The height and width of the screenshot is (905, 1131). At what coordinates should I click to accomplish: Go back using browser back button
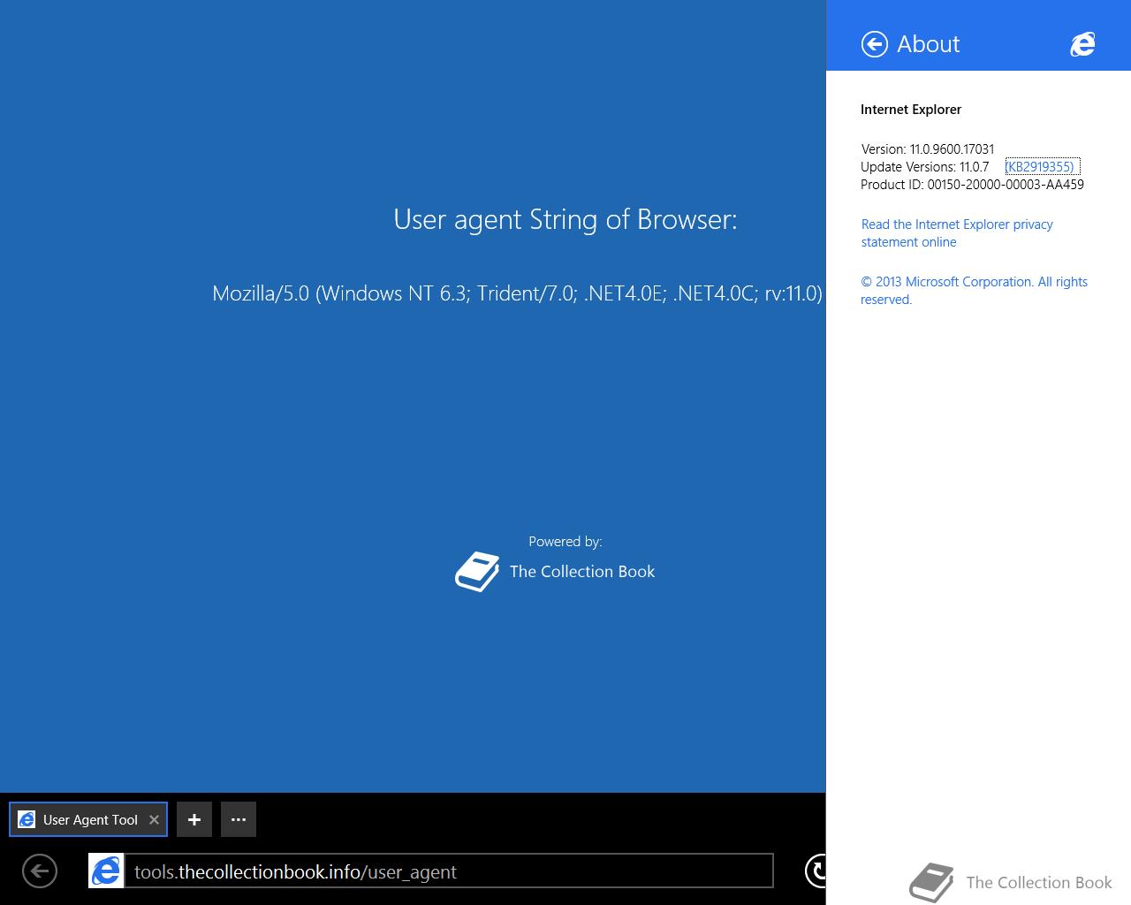coord(40,871)
